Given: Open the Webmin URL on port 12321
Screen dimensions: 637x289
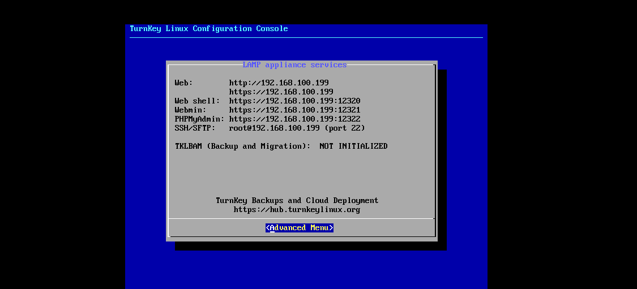Looking at the screenshot, I should (294, 110).
